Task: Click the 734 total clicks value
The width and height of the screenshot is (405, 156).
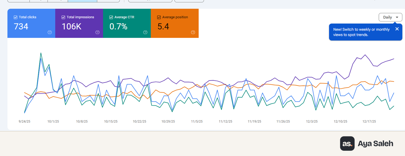Action: tap(21, 27)
